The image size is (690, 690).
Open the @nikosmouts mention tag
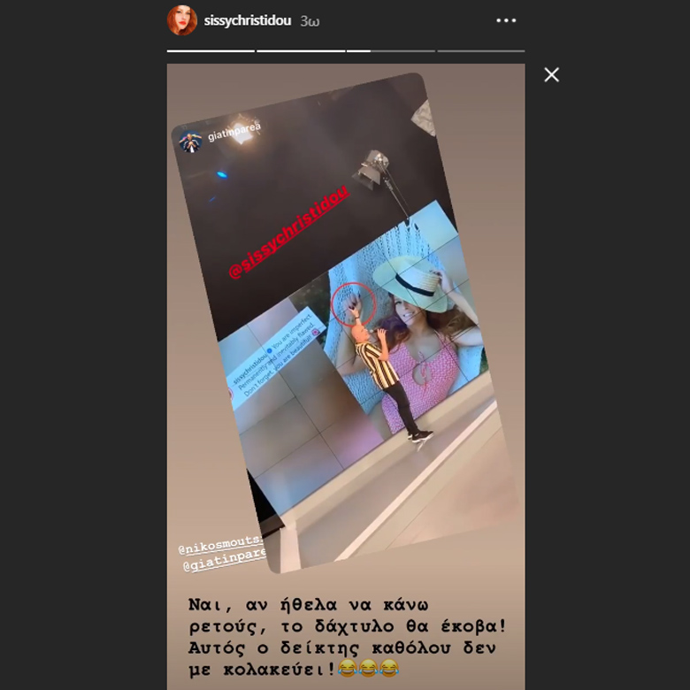220,544
